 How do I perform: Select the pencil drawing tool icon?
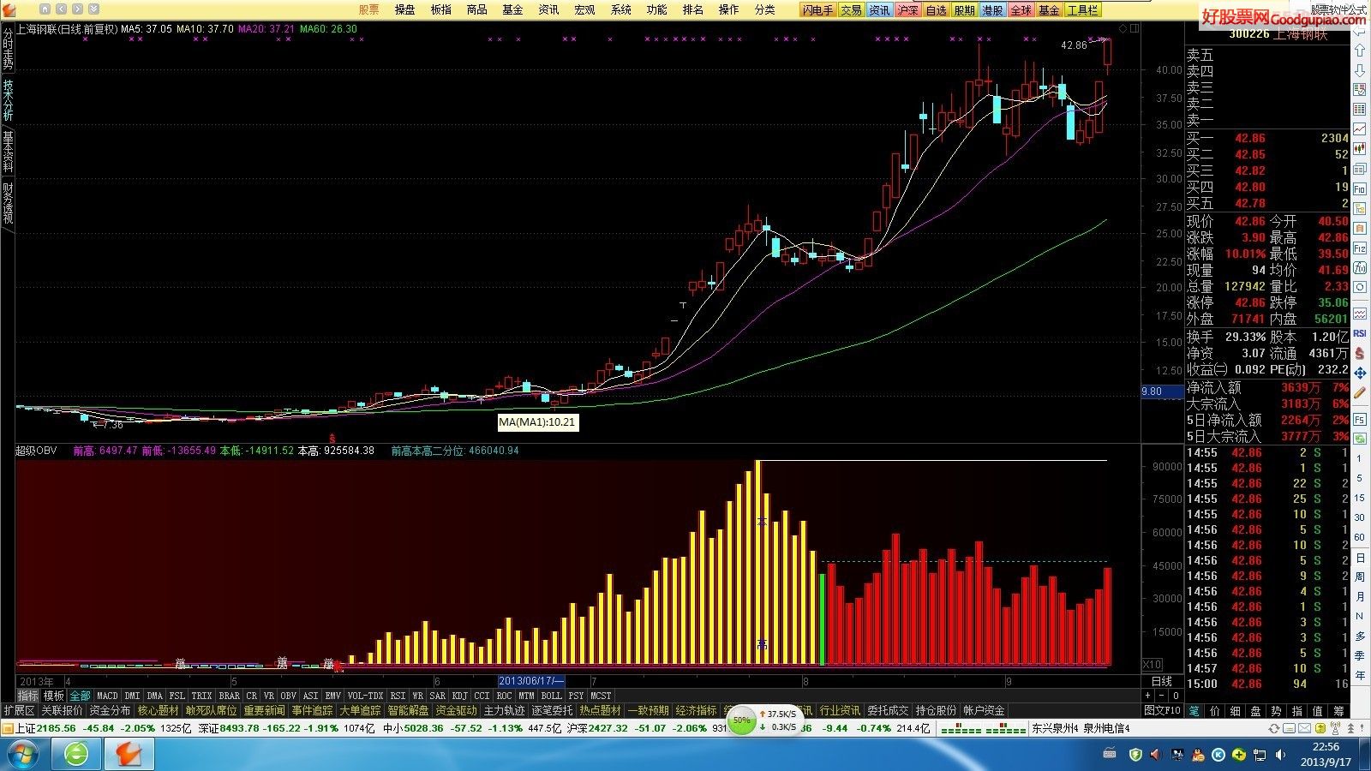(x=1360, y=393)
